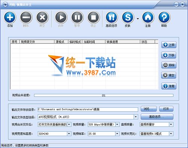Viewport: 188px width, 148px height.
Task: Expand the output file type AVI dropdown
Action: (136, 117)
